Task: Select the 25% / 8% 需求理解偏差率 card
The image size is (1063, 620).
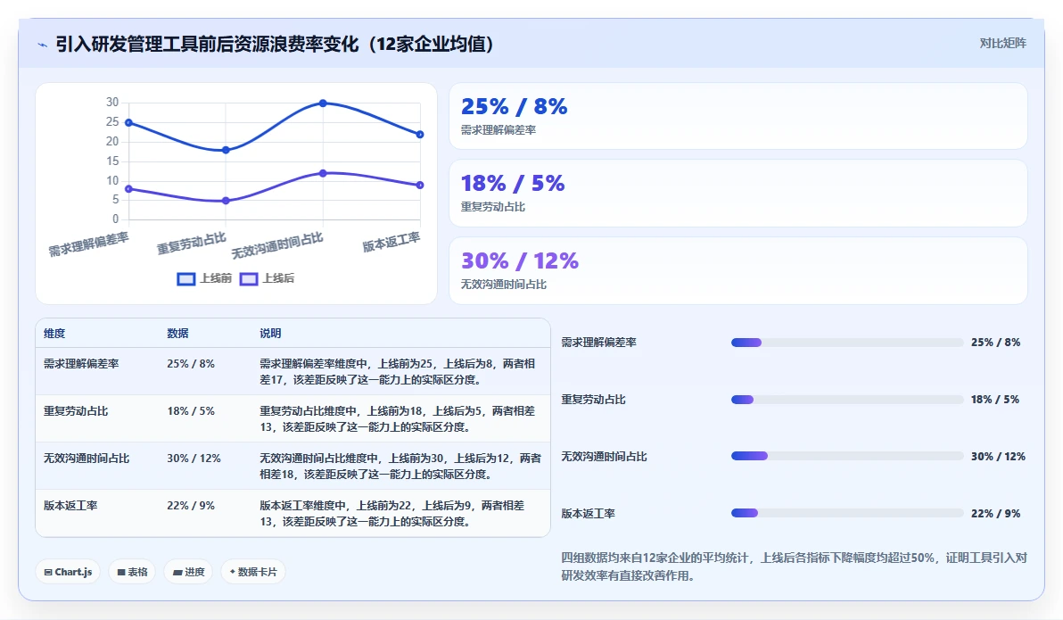Action: [738, 116]
